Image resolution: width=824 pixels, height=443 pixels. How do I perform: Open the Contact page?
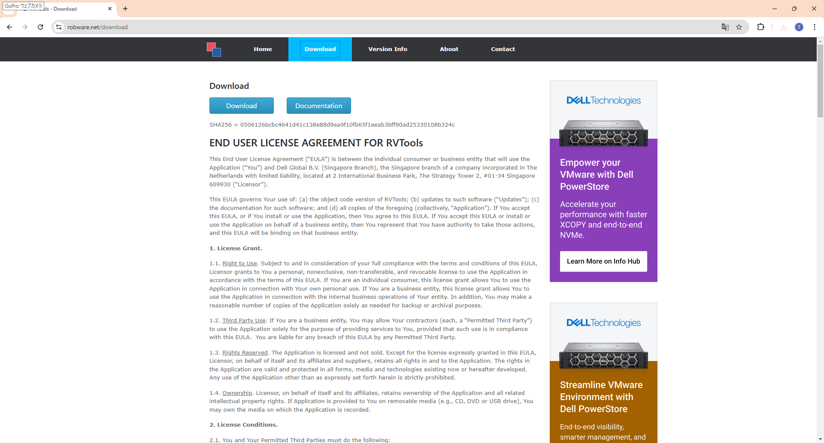(x=503, y=49)
